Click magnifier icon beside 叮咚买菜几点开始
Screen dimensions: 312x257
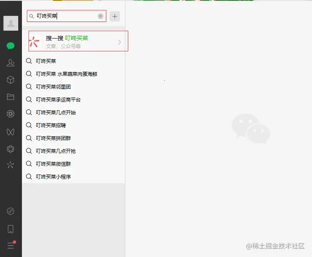[29, 112]
